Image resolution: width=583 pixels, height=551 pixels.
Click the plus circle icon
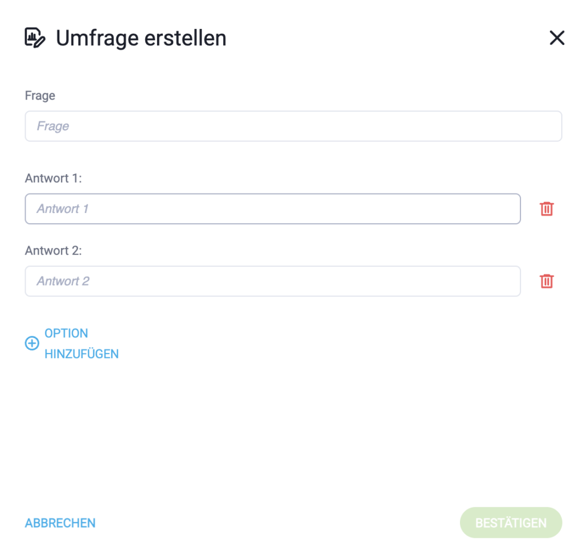point(32,343)
